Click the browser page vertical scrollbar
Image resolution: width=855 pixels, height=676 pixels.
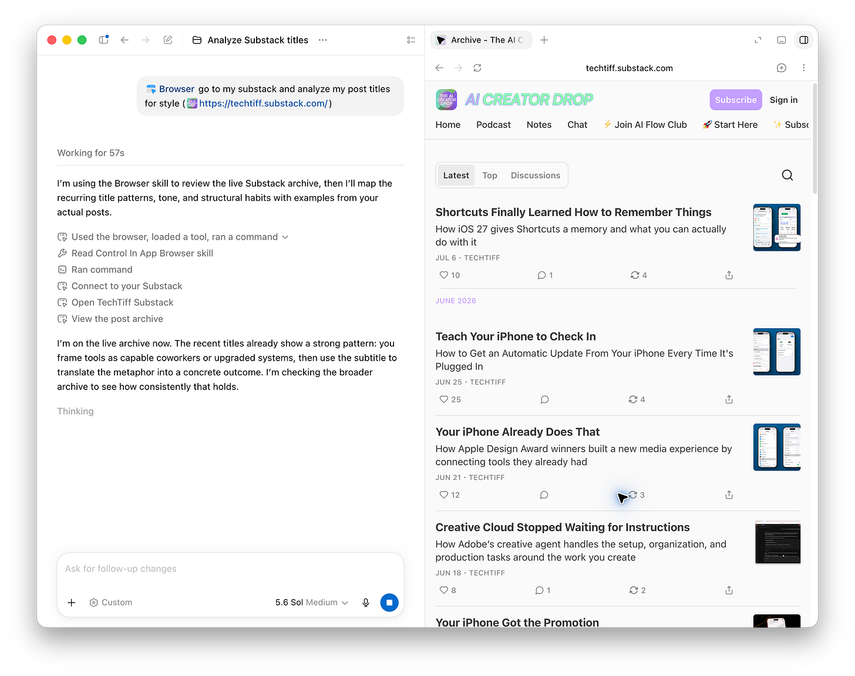click(x=814, y=139)
